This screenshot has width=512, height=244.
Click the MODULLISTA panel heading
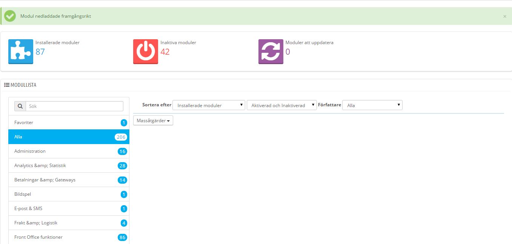pos(23,85)
